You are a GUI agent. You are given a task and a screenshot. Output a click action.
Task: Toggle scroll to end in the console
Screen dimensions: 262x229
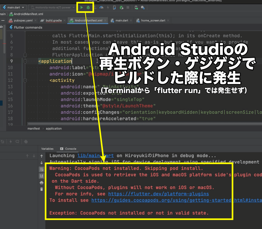[41, 176]
